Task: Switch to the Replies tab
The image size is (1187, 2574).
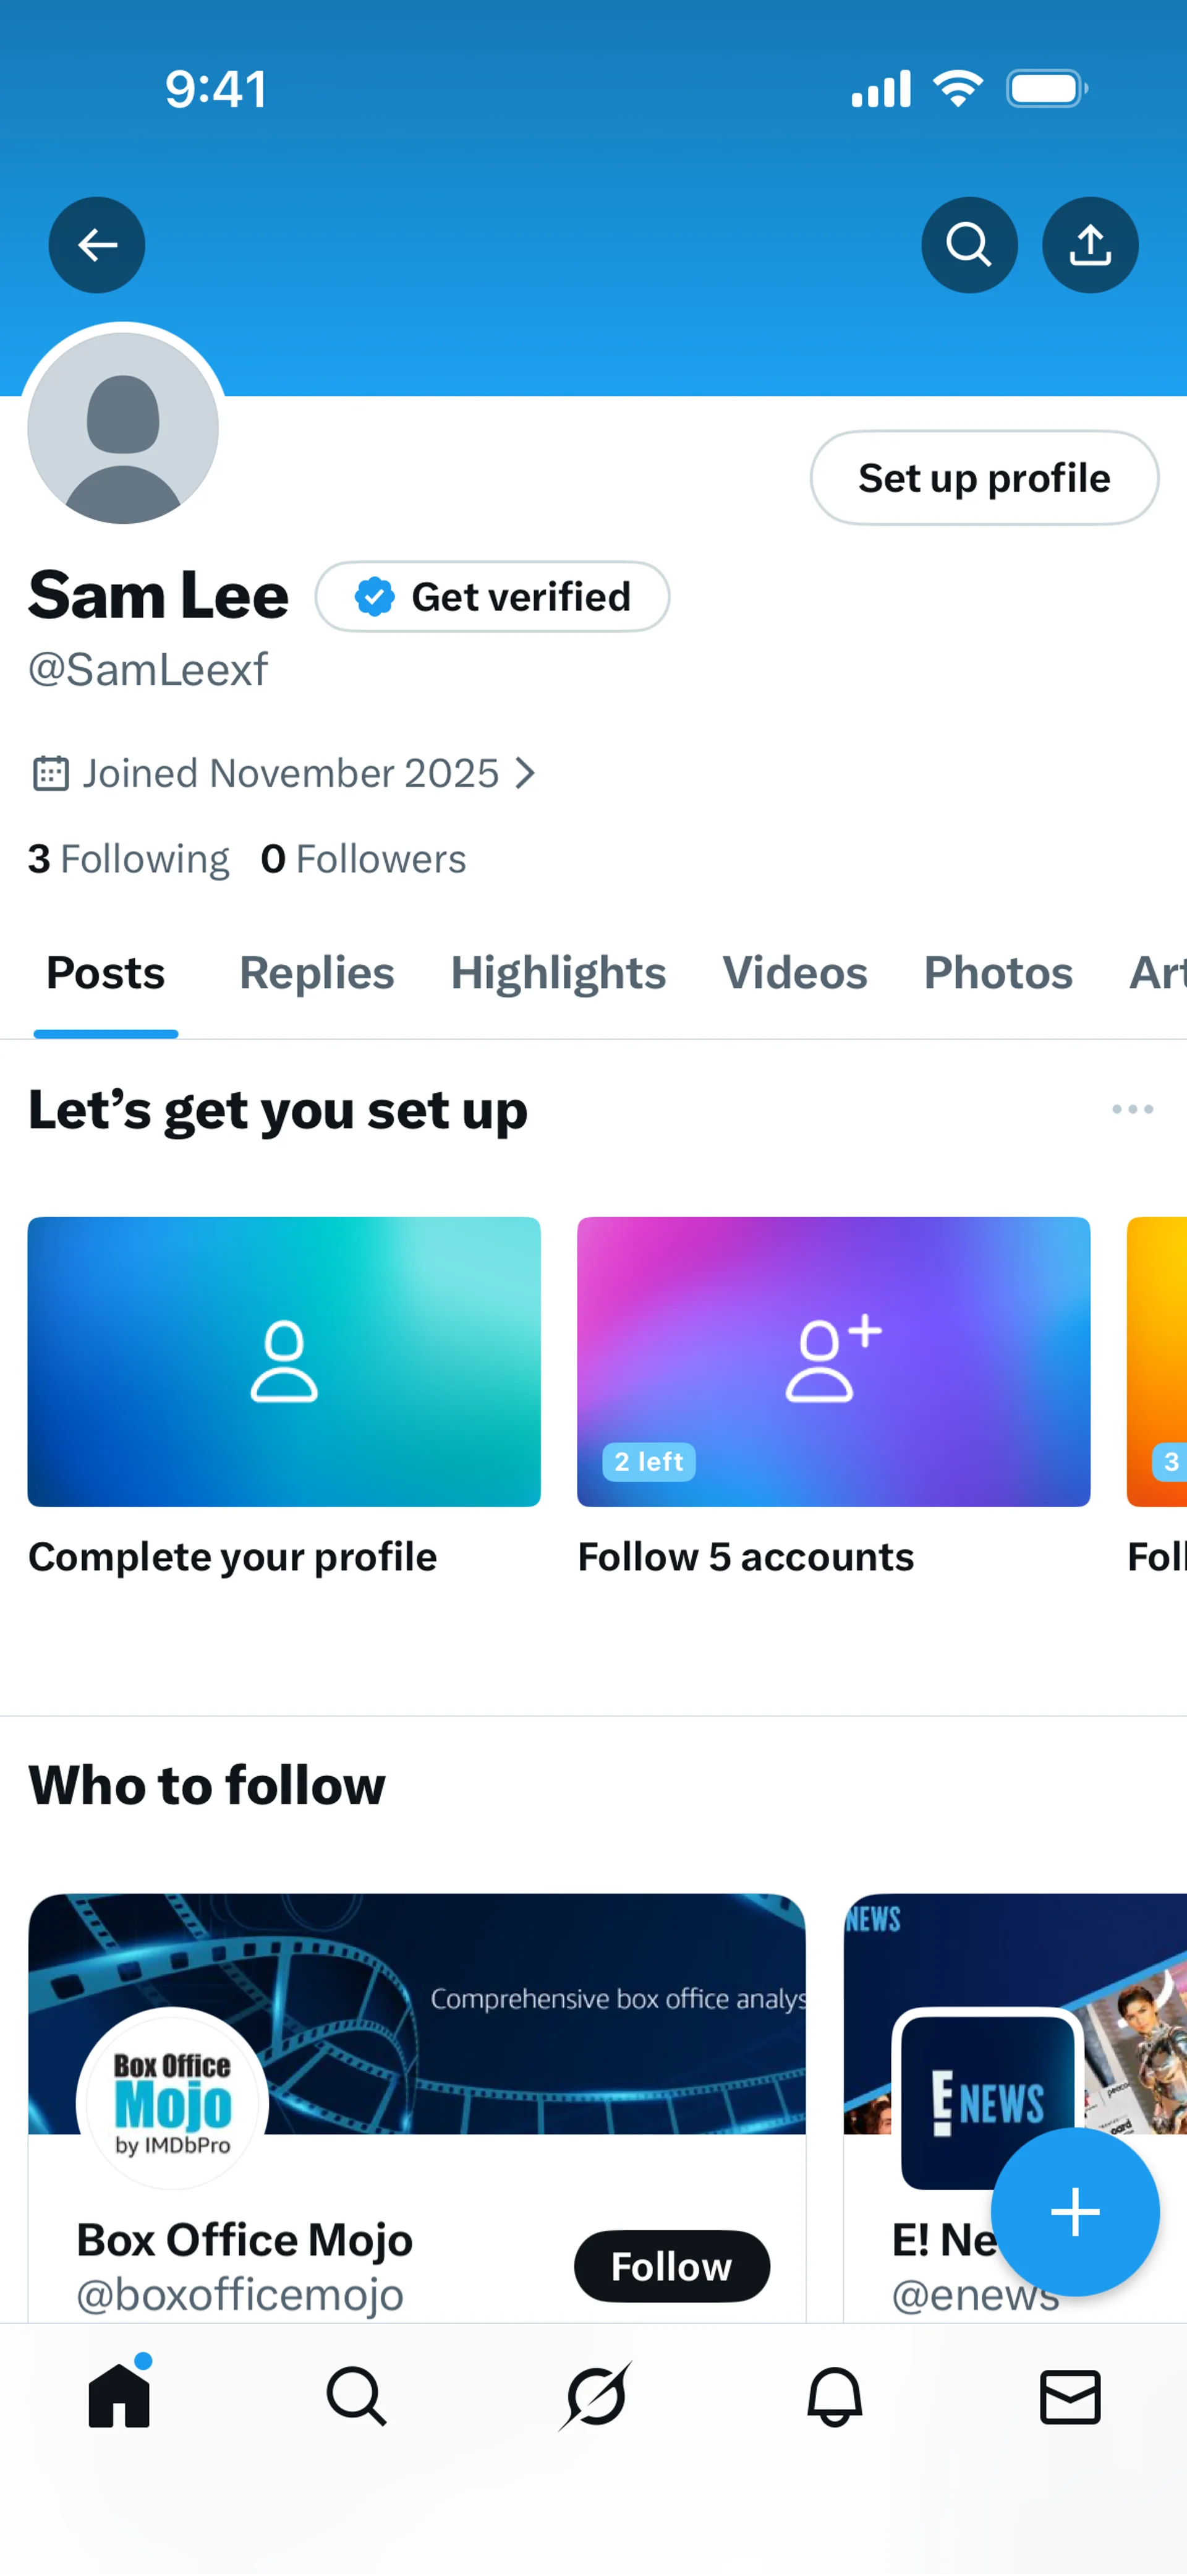Action: pyautogui.click(x=317, y=973)
